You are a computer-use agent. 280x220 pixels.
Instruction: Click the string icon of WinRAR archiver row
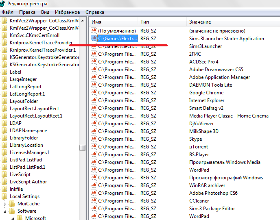tap(94, 185)
